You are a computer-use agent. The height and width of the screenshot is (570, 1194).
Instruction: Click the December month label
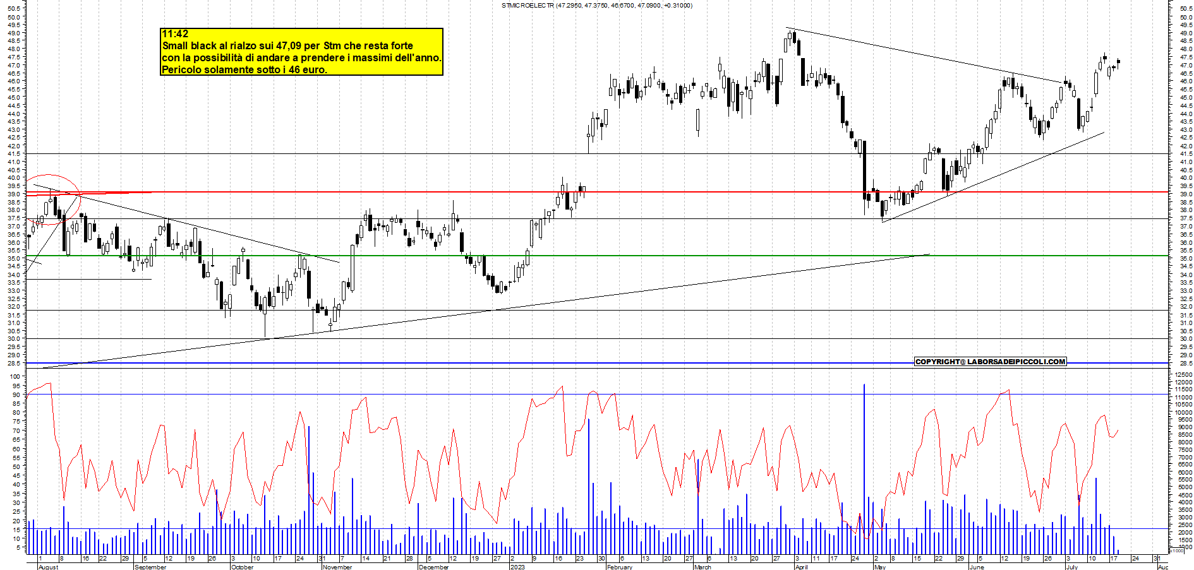point(433,567)
